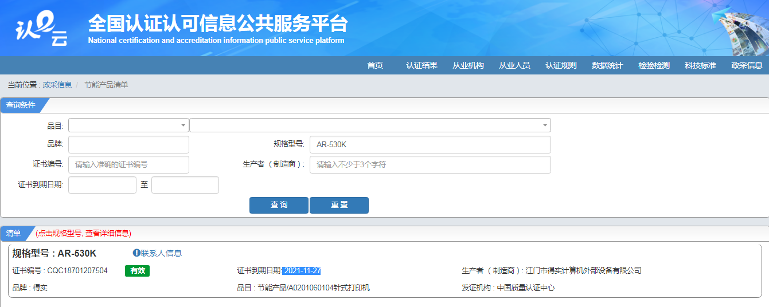Open the 数据统计 menu item
This screenshot has width=769, height=307.
click(x=607, y=65)
